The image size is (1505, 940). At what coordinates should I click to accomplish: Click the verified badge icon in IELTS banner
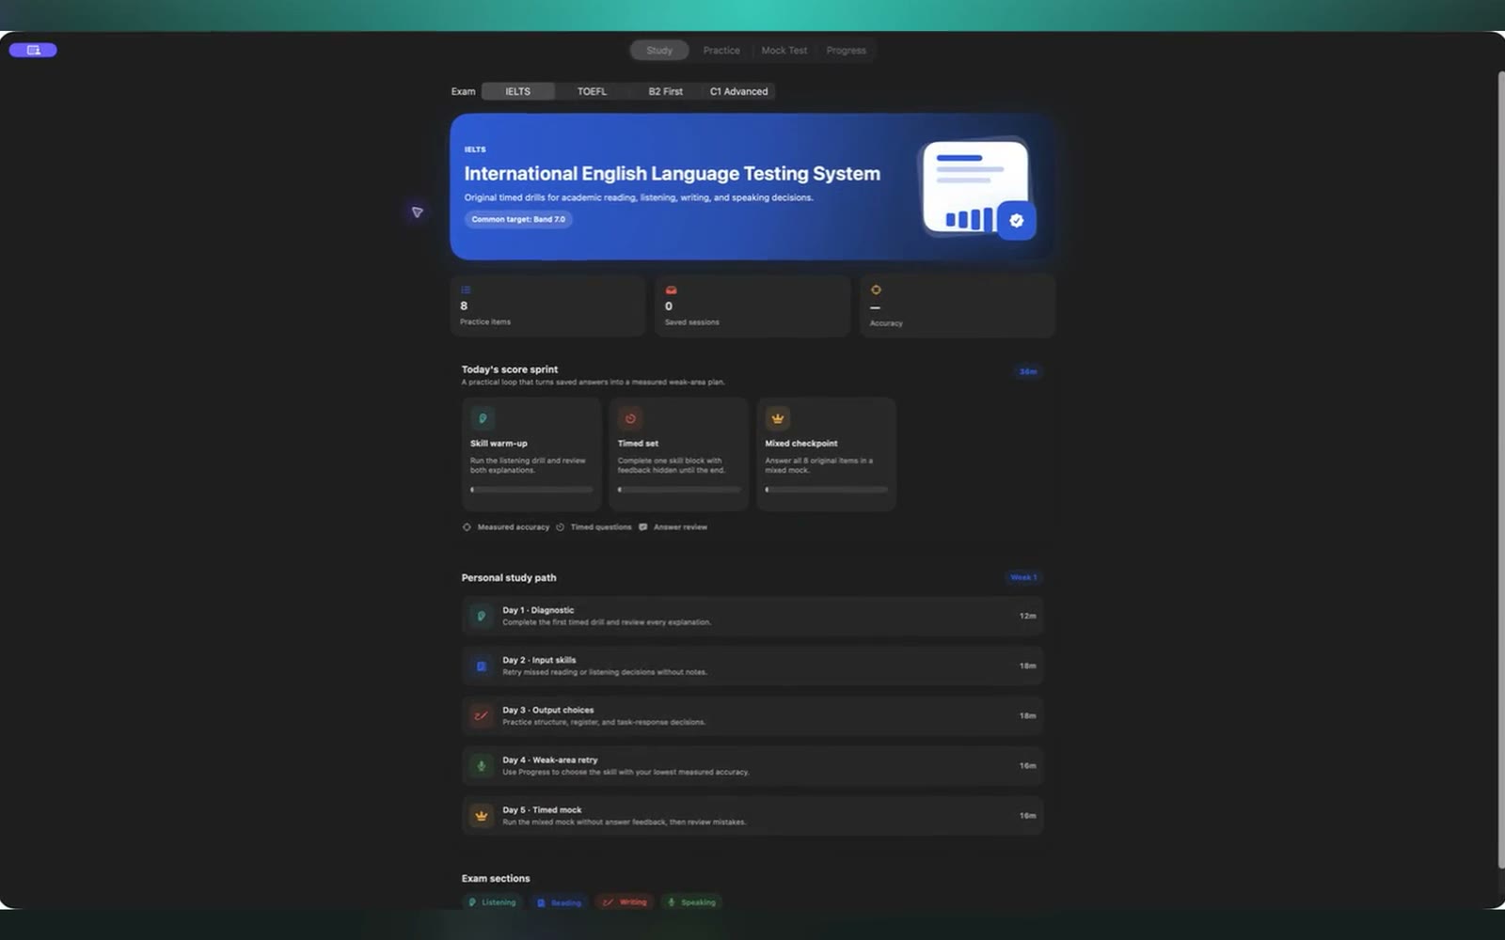pyautogui.click(x=1017, y=220)
